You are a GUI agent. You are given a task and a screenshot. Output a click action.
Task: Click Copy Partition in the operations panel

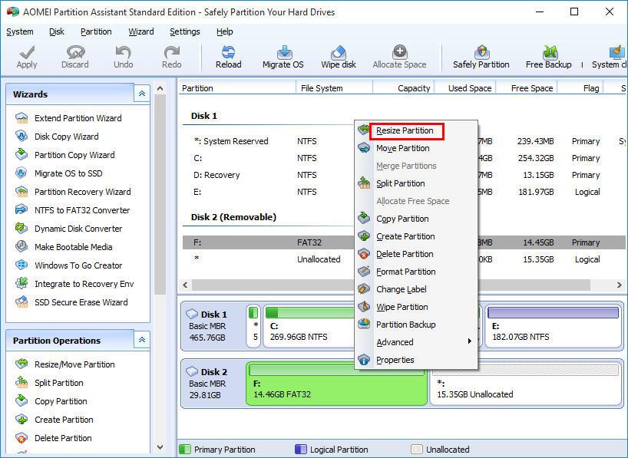(51, 401)
